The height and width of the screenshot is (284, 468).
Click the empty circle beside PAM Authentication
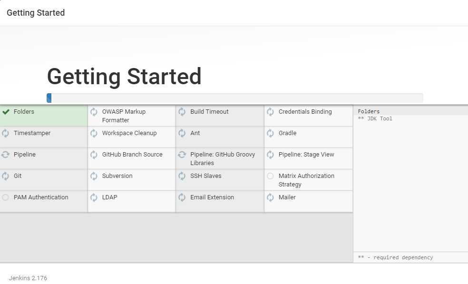(x=6, y=197)
